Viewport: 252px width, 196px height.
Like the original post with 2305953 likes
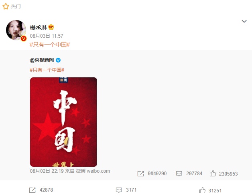[x=213, y=174]
